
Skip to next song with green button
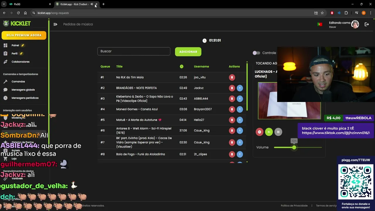pos(269,132)
